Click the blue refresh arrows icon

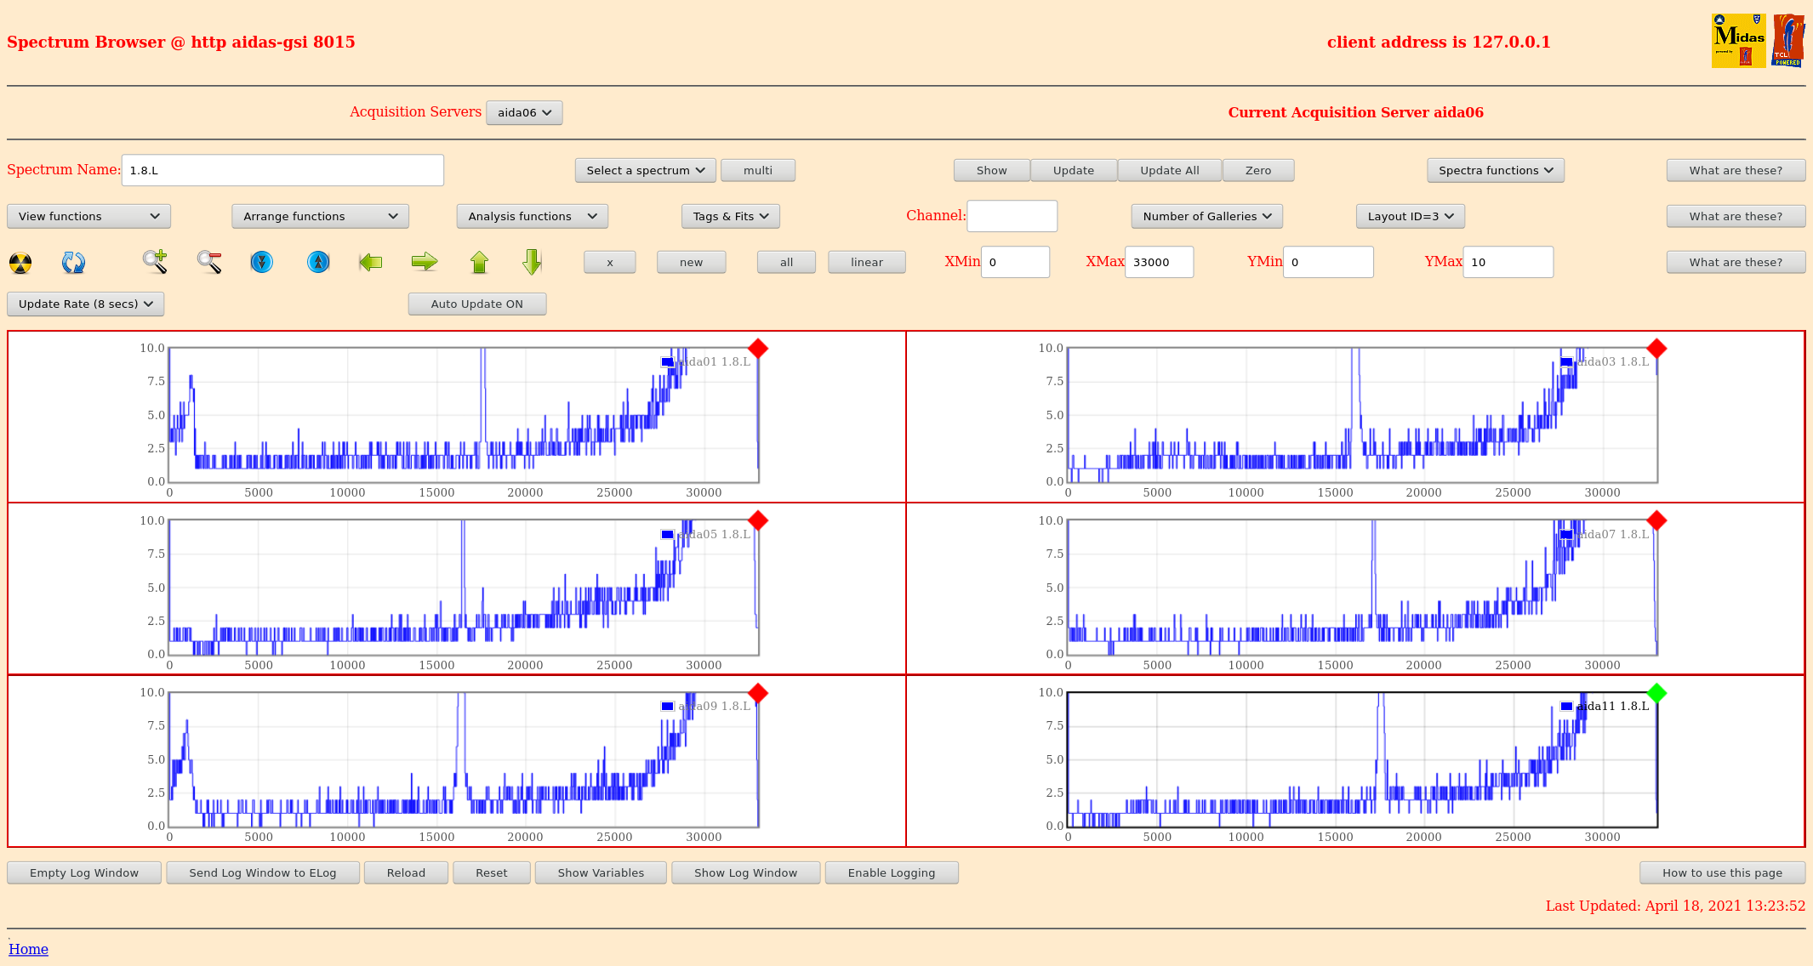pos(73,263)
